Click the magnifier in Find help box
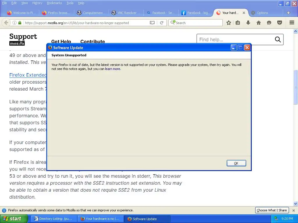Viewport: 298px width, 223px height. click(x=278, y=39)
